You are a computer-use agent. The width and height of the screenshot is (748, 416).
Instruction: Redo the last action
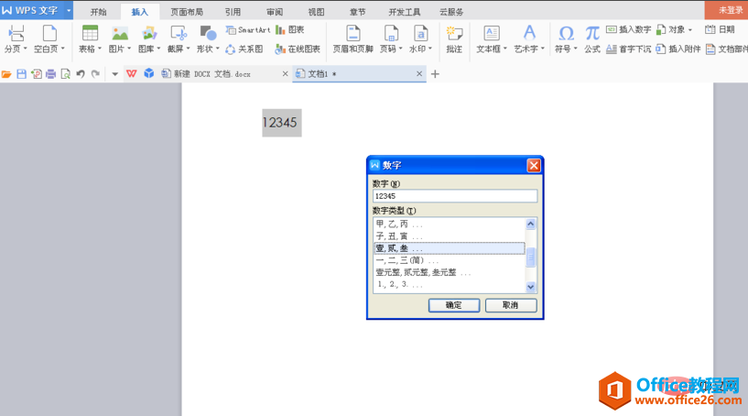point(95,74)
